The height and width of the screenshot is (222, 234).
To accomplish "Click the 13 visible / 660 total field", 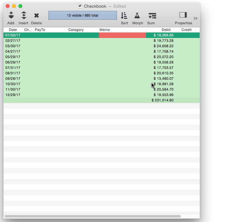I will [x=83, y=15].
